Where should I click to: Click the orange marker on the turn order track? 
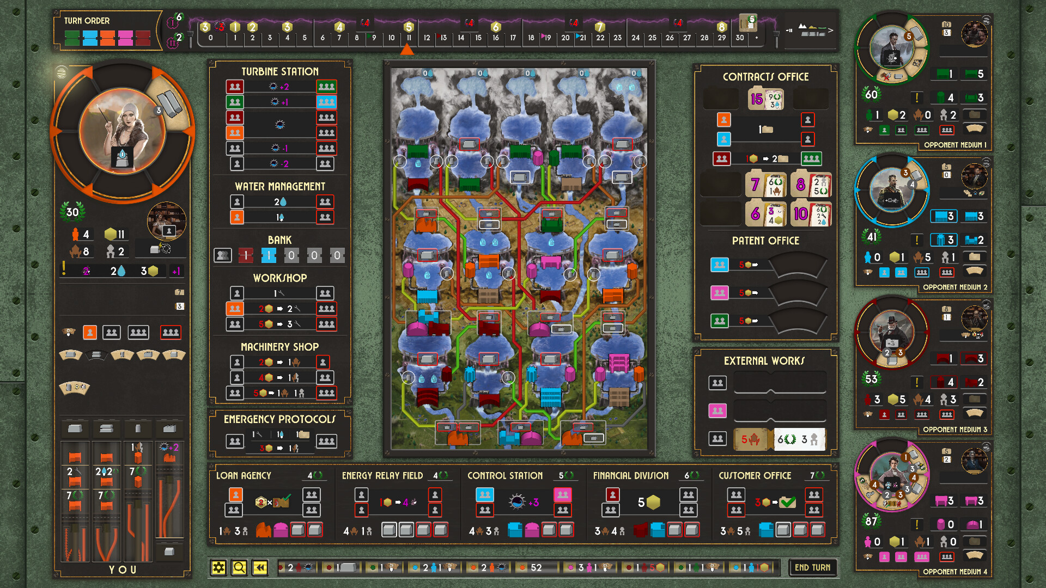pyautogui.click(x=406, y=49)
